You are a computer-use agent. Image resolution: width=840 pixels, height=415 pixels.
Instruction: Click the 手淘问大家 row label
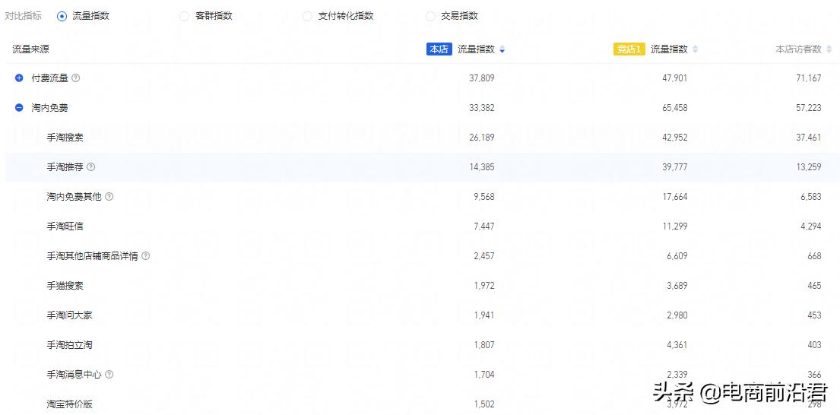pos(70,315)
